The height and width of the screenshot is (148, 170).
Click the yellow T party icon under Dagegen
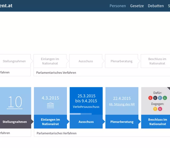pyautogui.click(x=155, y=109)
